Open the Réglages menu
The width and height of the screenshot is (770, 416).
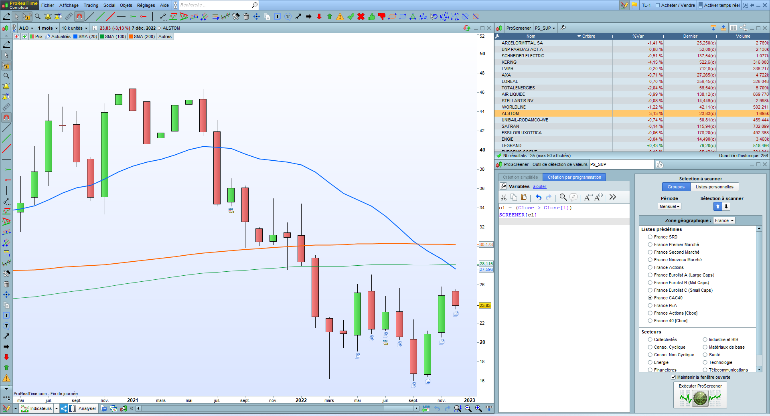(x=146, y=5)
